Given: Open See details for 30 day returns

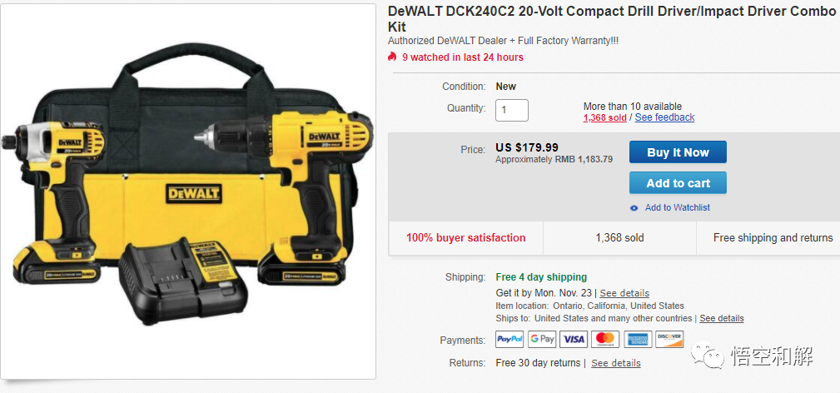Looking at the screenshot, I should pyautogui.click(x=615, y=363).
